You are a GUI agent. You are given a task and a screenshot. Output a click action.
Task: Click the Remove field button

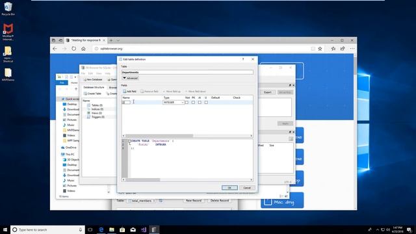[x=149, y=91]
